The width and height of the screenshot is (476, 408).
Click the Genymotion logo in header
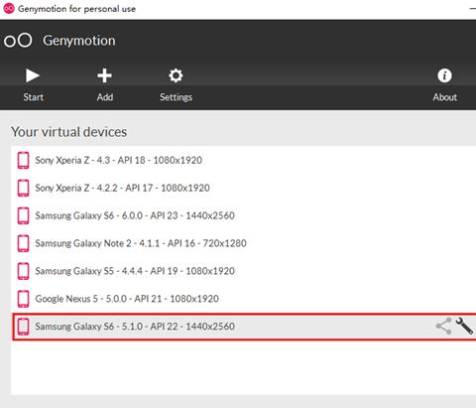point(18,41)
